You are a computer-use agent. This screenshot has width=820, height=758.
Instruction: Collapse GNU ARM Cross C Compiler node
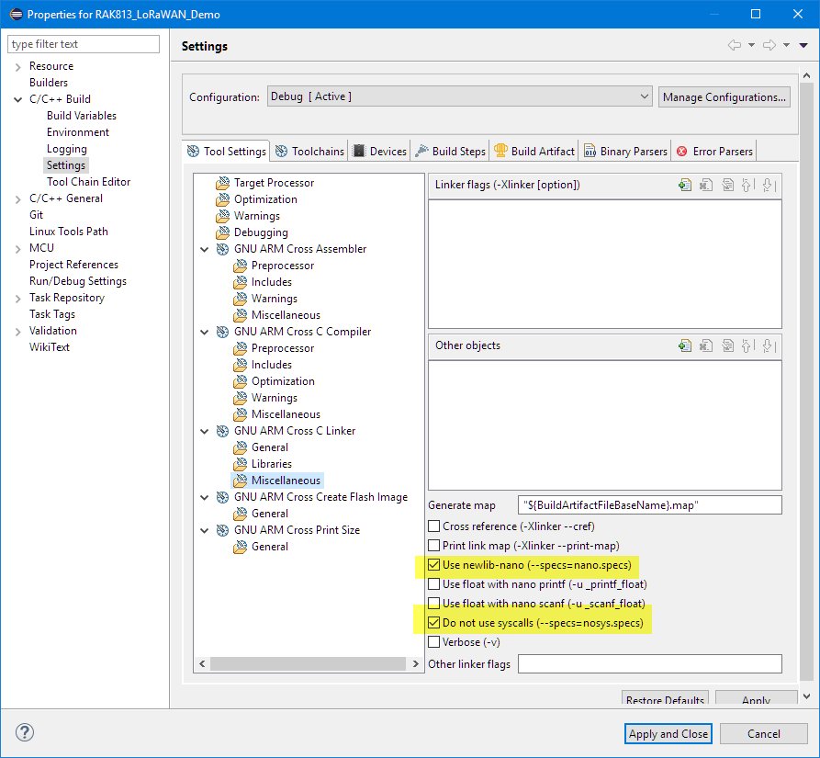[205, 332]
